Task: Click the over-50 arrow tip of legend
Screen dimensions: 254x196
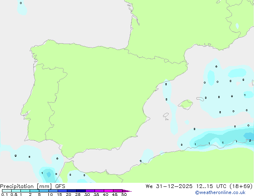Action: [x=127, y=191]
